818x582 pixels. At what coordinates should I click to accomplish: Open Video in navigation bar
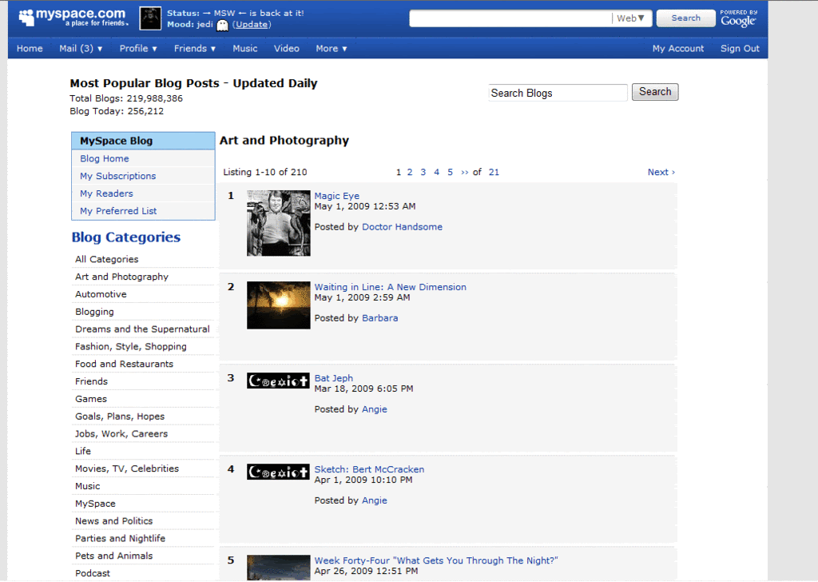[x=287, y=49]
